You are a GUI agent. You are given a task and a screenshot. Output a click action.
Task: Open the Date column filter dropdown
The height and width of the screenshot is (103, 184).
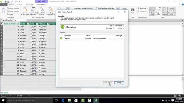point(37,24)
